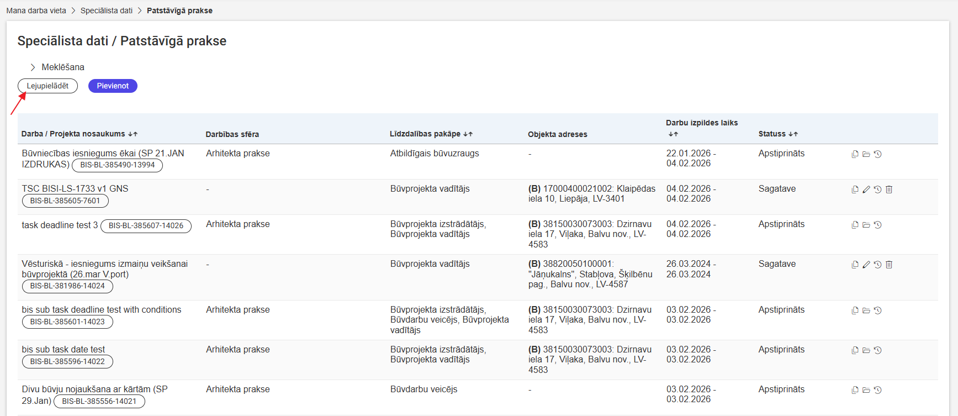
Task: Edit the Vēsturiskā iesniegums draft row
Action: (x=866, y=265)
